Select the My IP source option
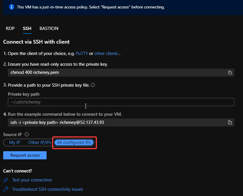Viewport: 243px width, 196px height. 15,142
